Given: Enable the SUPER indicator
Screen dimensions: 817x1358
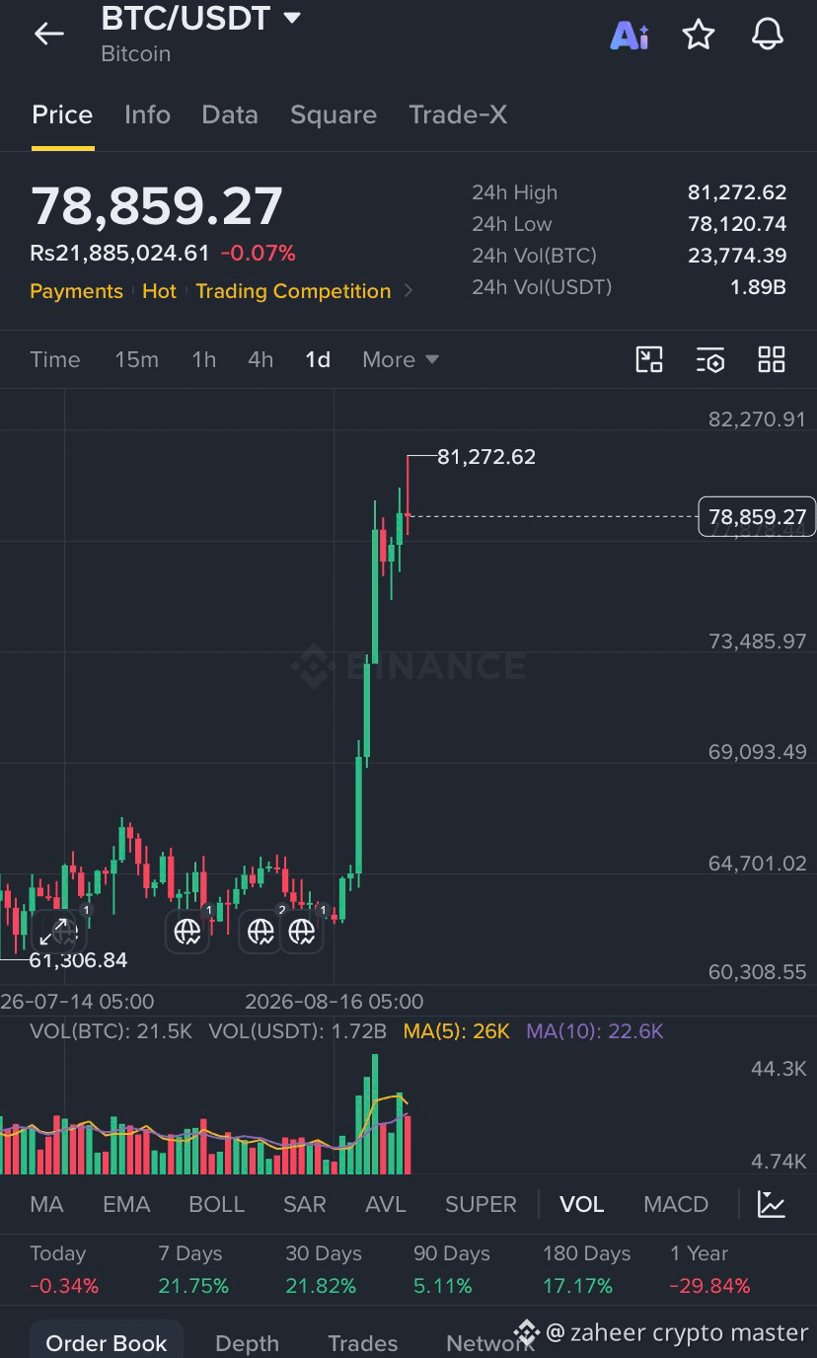Looking at the screenshot, I should (x=481, y=1204).
